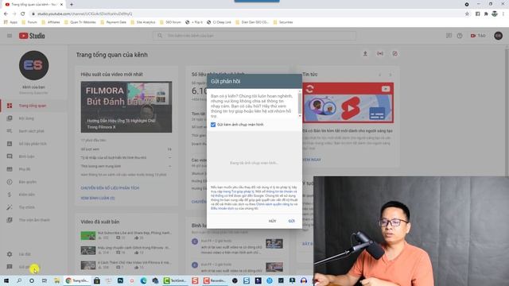Screen dimensions: 509x286
Task: Bookmark this page with the star icon
Action: [x=467, y=14]
